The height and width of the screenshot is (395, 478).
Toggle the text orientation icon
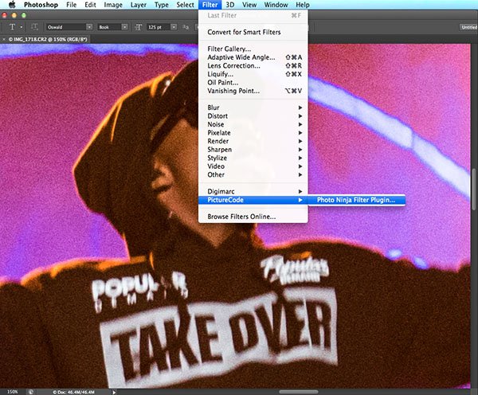coord(34,27)
